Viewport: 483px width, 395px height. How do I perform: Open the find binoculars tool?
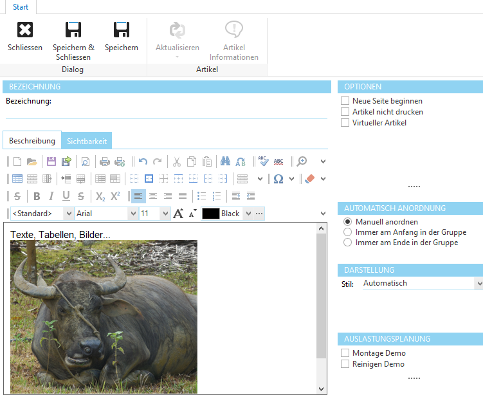tap(225, 161)
